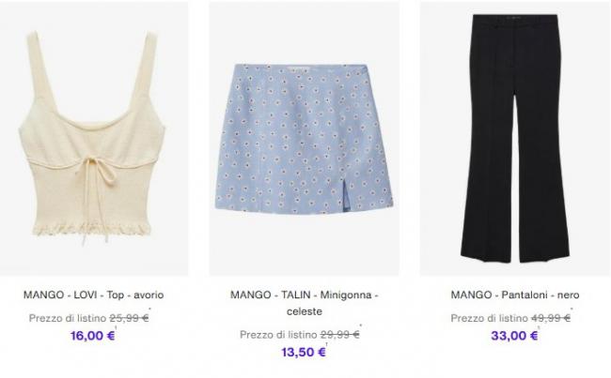This screenshot has width=611, height=378.
Task: Click 'Prezzo di listino' label under LOVI top
Action: coord(68,318)
